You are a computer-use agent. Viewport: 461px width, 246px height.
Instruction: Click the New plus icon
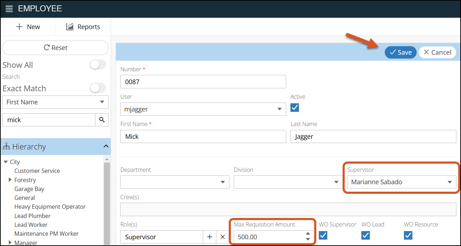pos(20,27)
